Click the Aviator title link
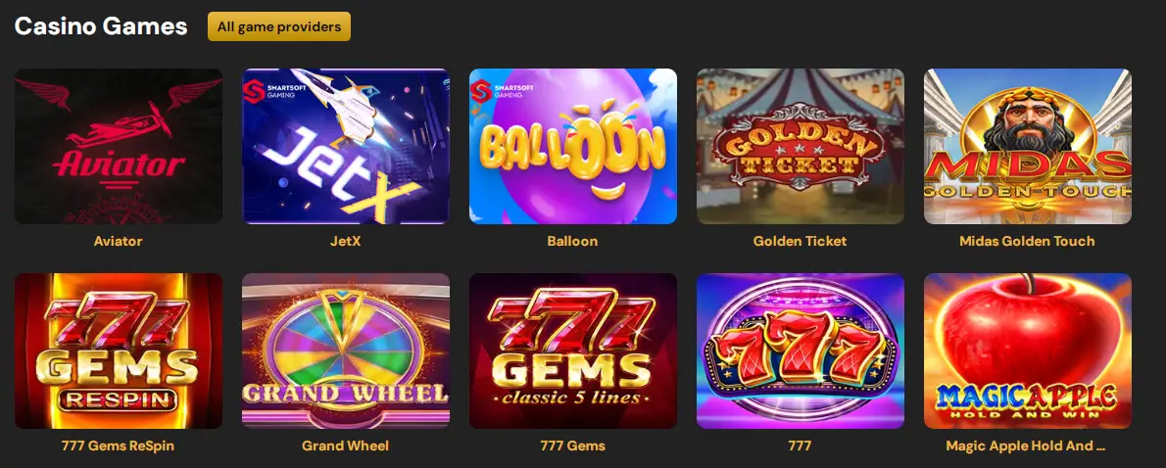This screenshot has height=468, width=1166. pos(119,242)
